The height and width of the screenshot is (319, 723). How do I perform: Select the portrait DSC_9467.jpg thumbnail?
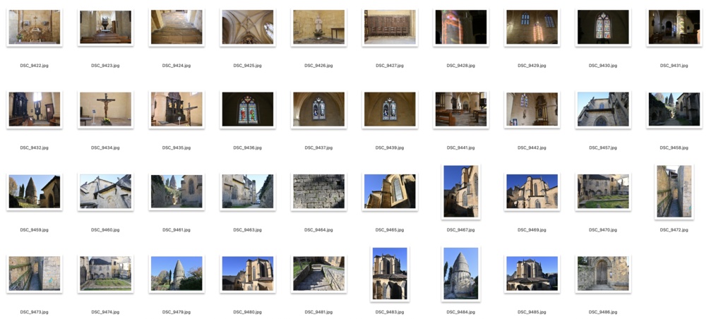[460, 191]
